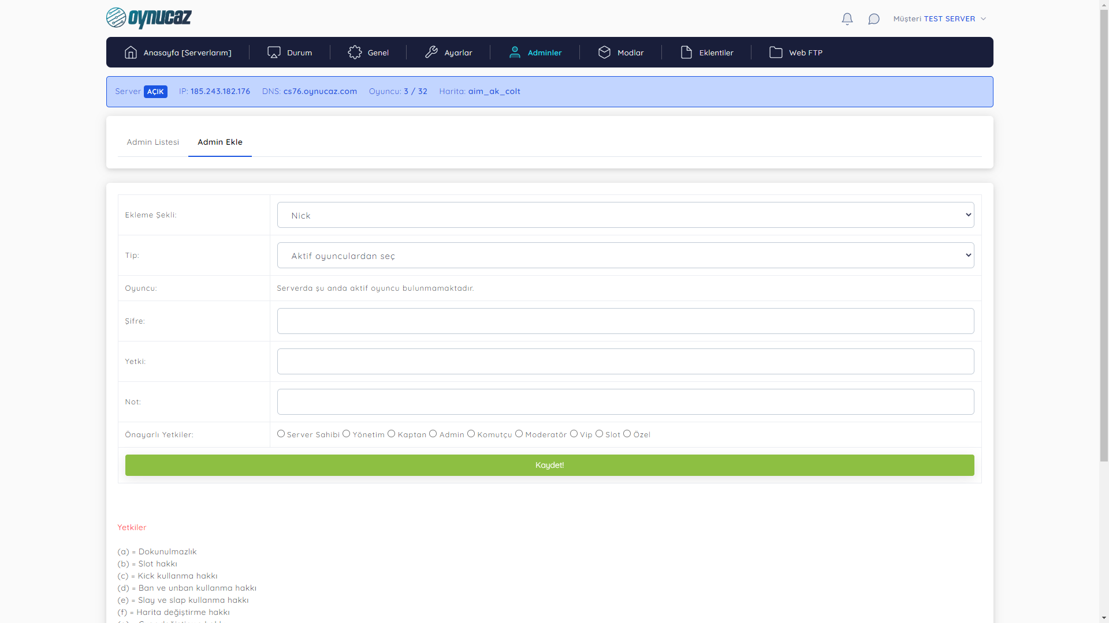Click the Modlar cube icon
Viewport: 1109px width, 623px height.
(604, 52)
